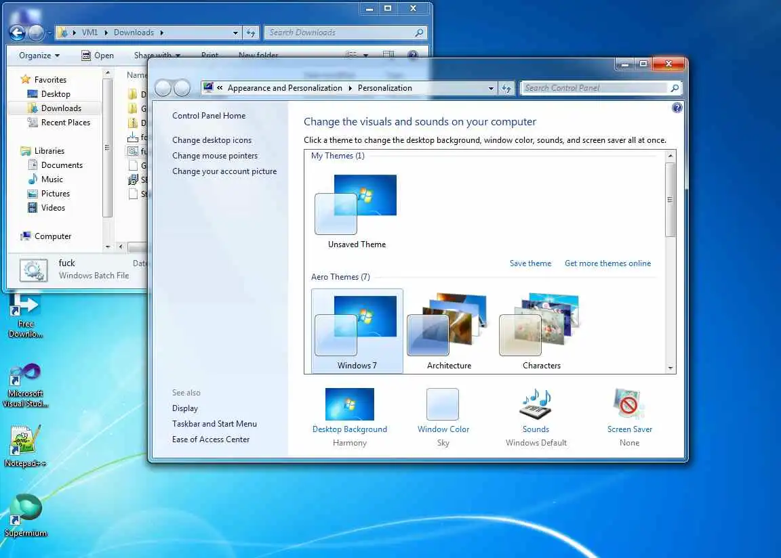The image size is (781, 558).
Task: Click Appearance and Personalization breadcrumb
Action: coord(285,88)
